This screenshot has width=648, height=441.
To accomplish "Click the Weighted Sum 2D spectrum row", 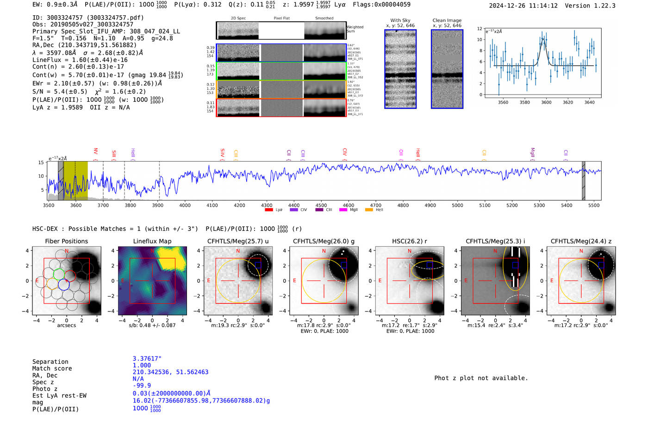I will (x=281, y=31).
